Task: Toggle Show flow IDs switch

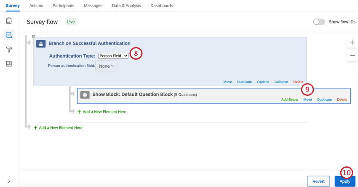Action: [319, 22]
